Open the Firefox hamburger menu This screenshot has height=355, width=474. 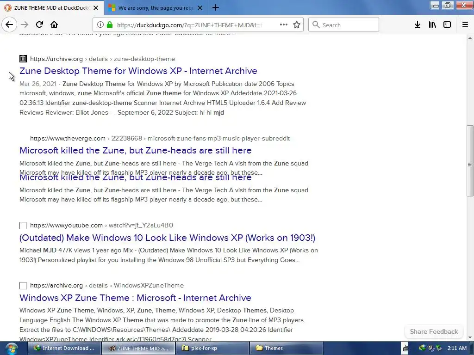click(x=465, y=25)
